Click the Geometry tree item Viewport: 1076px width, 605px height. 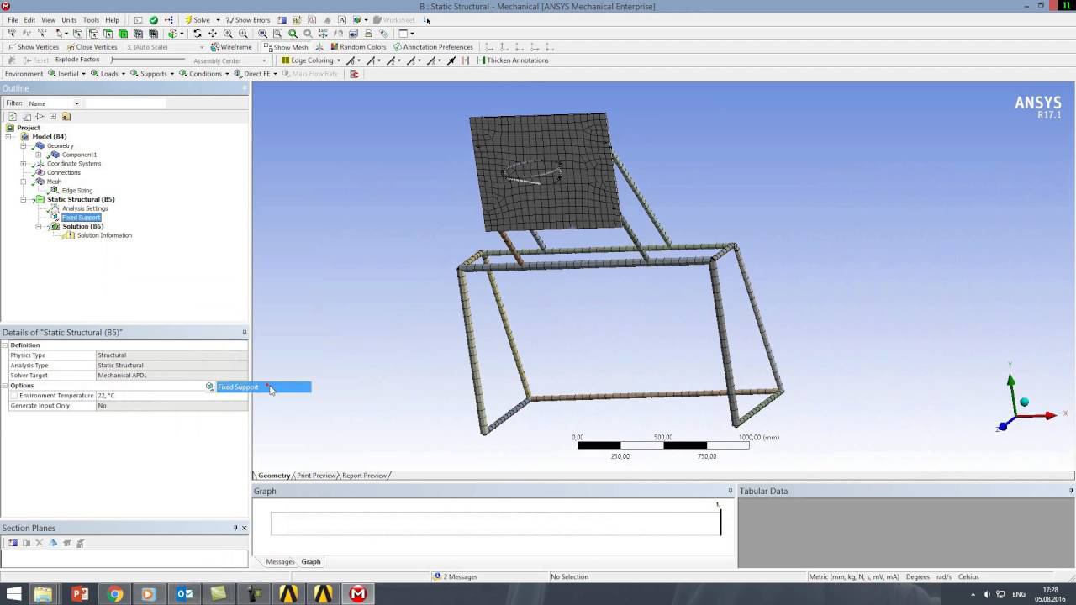click(x=60, y=145)
